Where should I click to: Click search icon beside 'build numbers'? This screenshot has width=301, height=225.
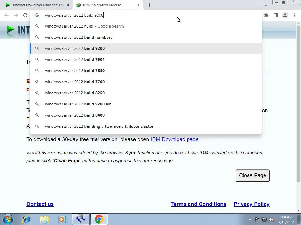37,37
